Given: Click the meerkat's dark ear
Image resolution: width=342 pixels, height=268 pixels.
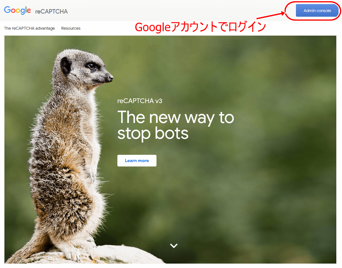Looking at the screenshot, I should point(66,65).
